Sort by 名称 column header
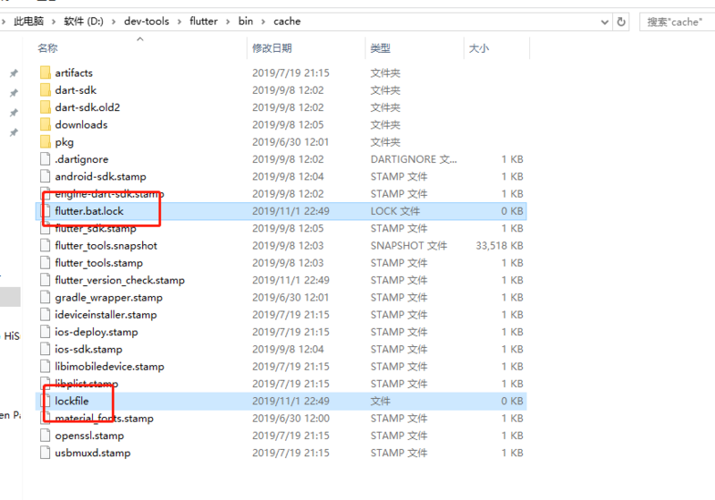Image resolution: width=715 pixels, height=500 pixels. [47, 48]
